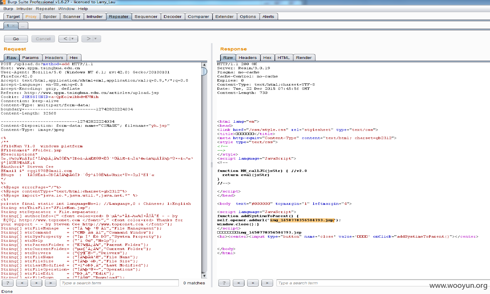490x294 pixels.
Task: Switch to the Target tab
Action: [x=13, y=16]
